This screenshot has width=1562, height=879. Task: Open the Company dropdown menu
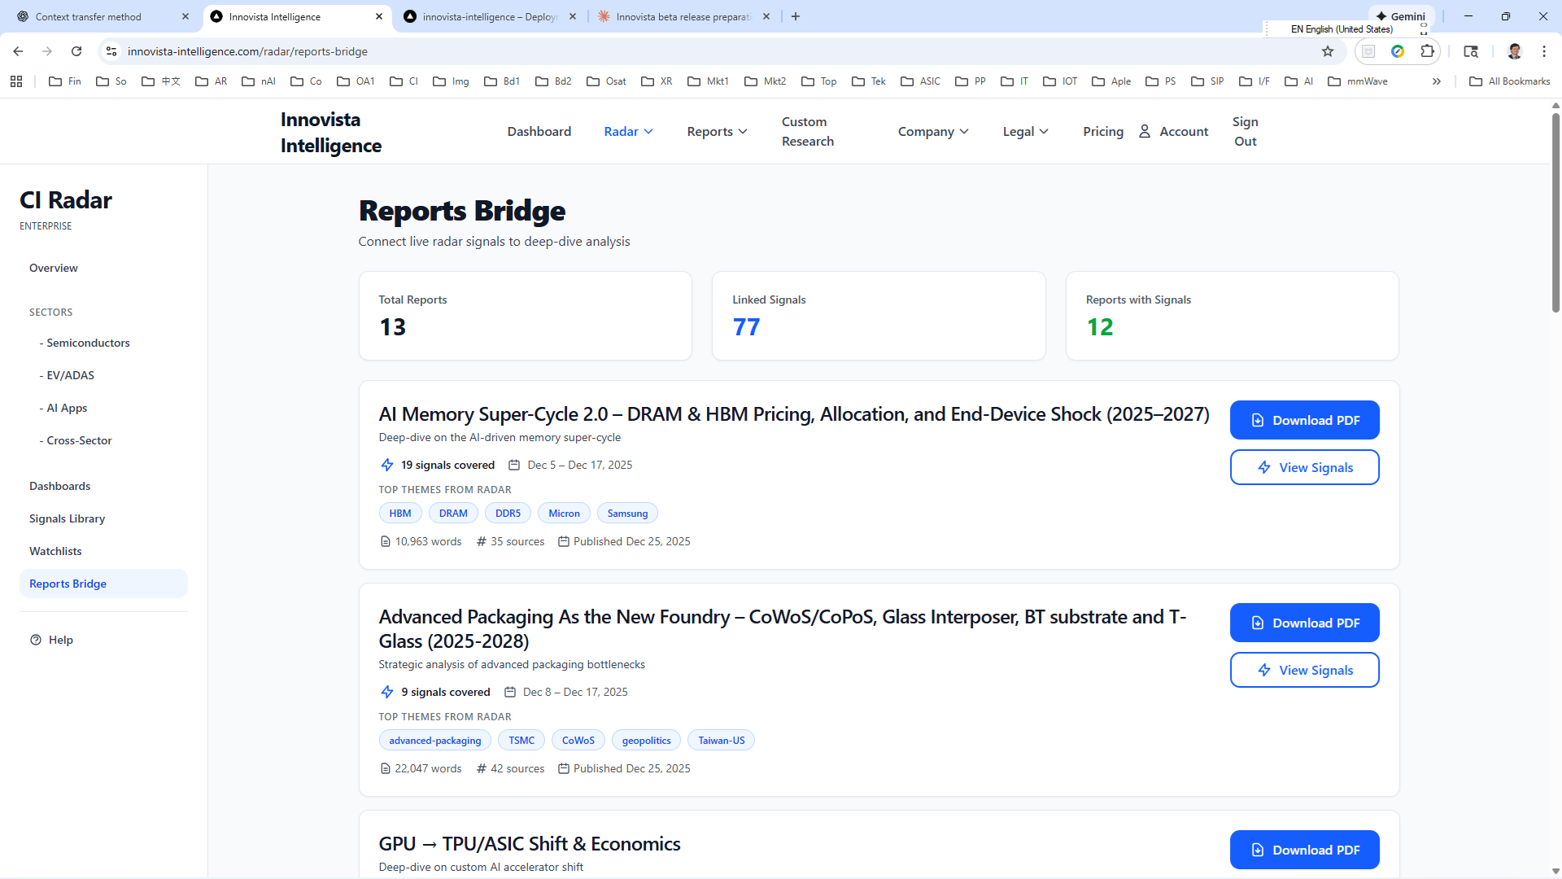pos(932,131)
